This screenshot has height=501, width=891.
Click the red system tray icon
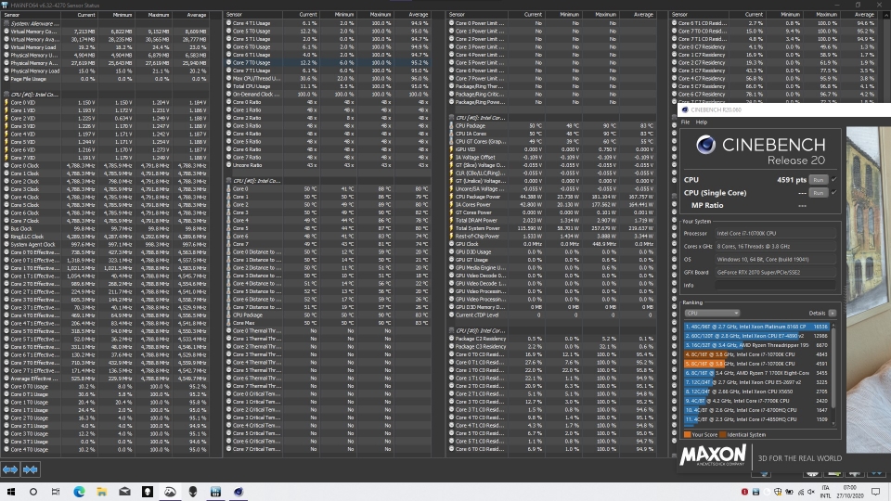click(744, 492)
